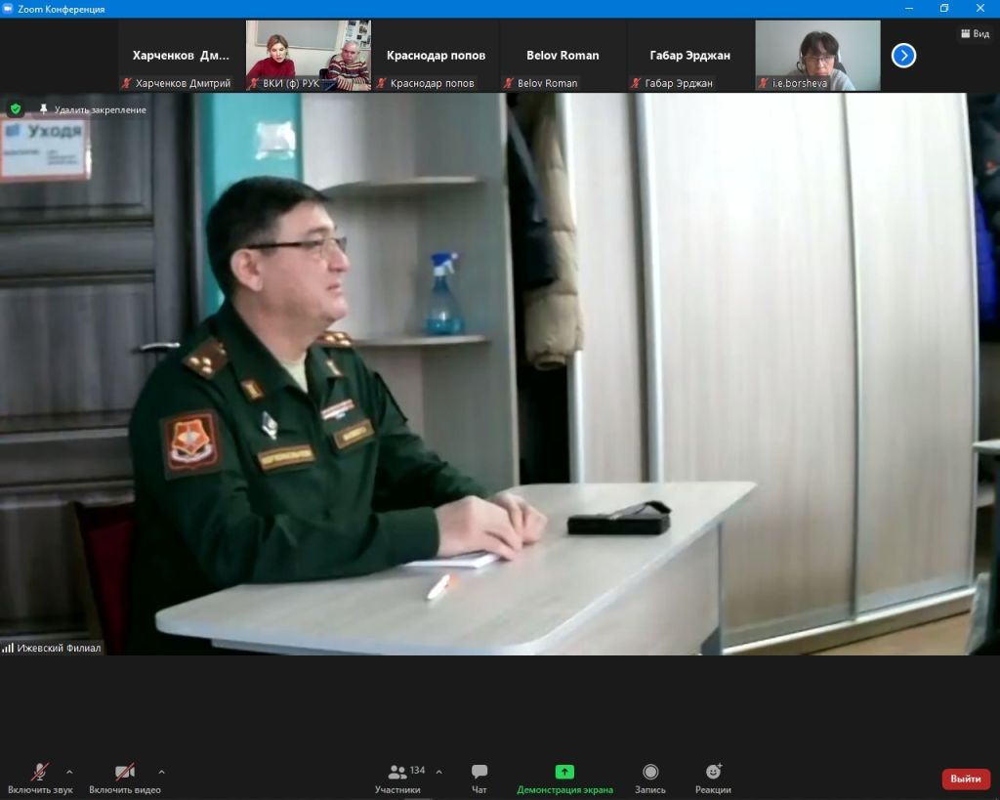Open the Участники participants panel
Image resolution: width=1000 pixels, height=800 pixels.
(x=398, y=779)
